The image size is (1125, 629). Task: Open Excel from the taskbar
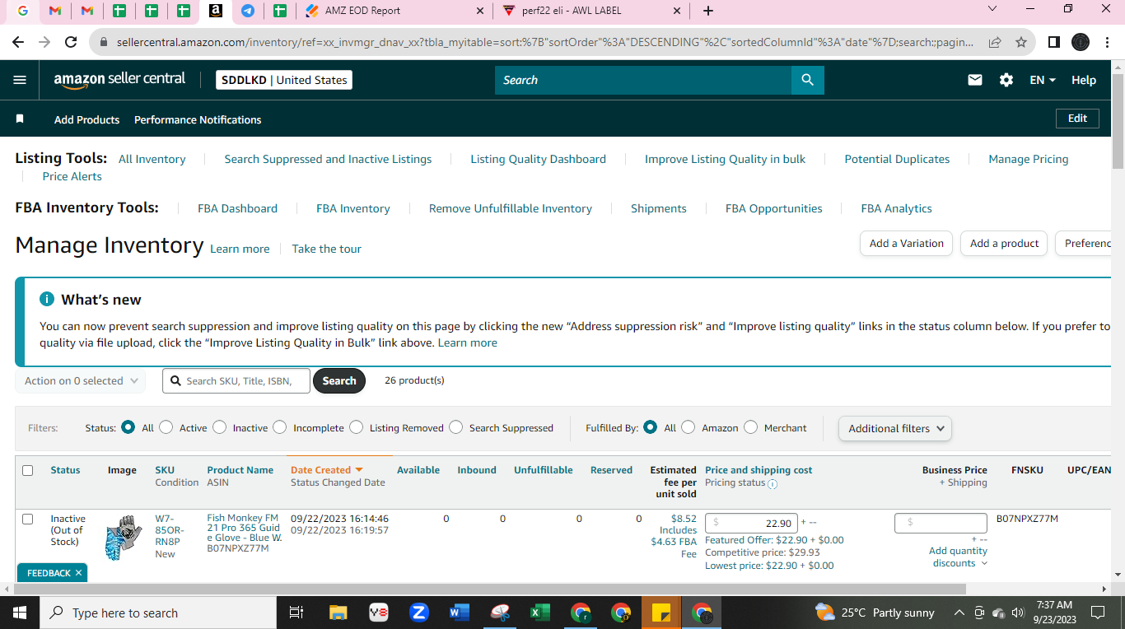pyautogui.click(x=540, y=613)
